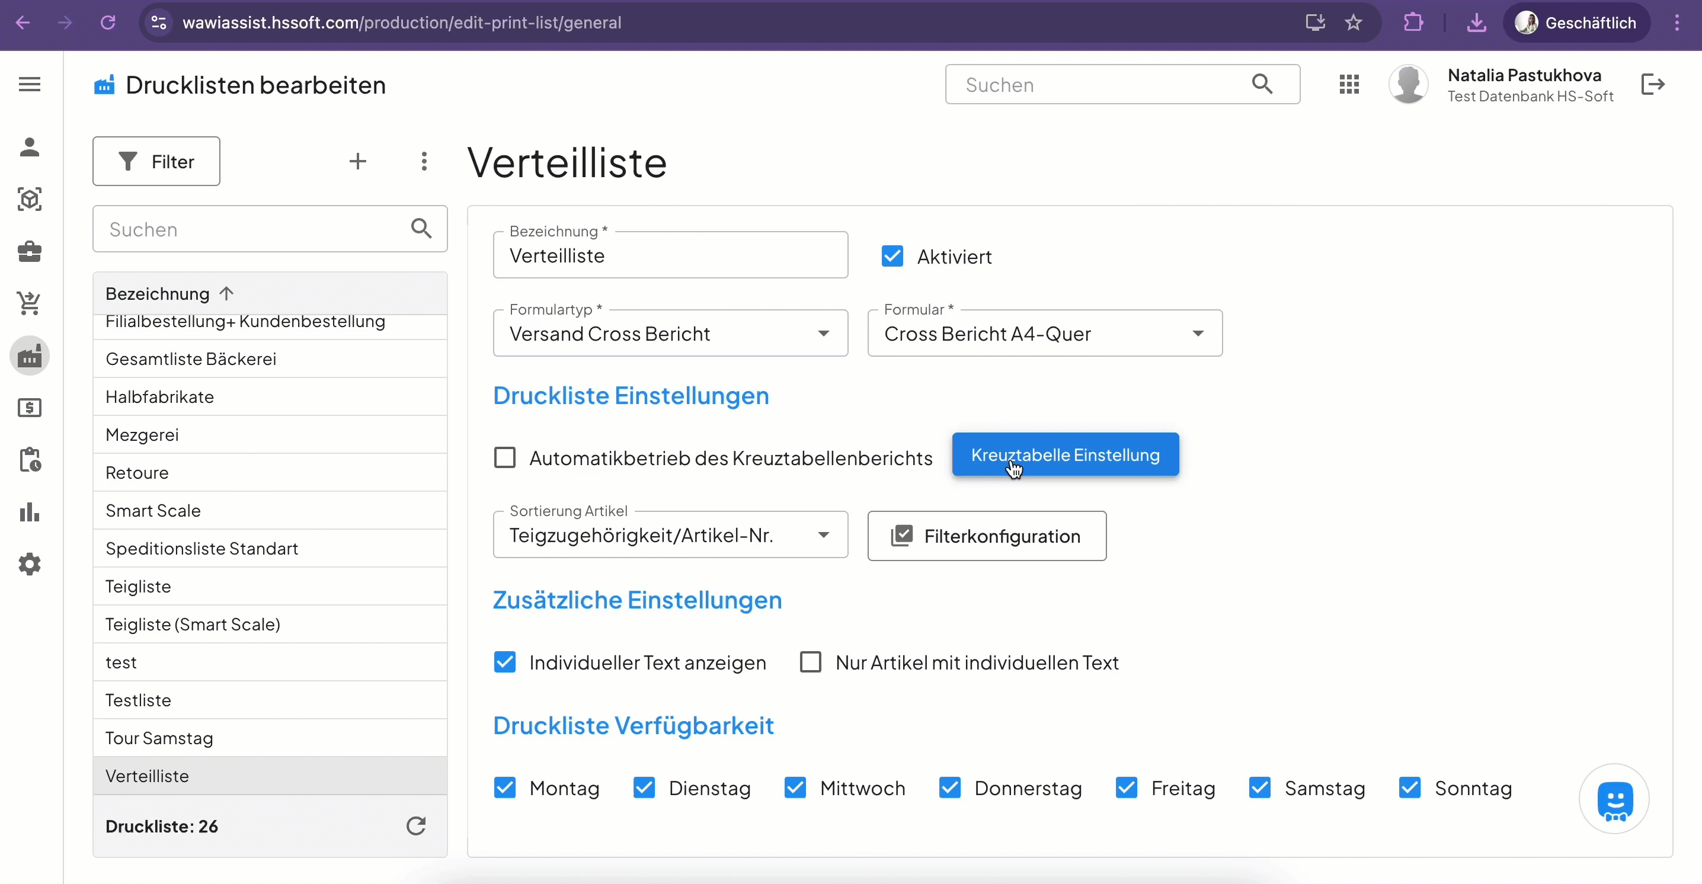The image size is (1702, 884).
Task: Open the hamburger navigation menu
Action: (29, 85)
